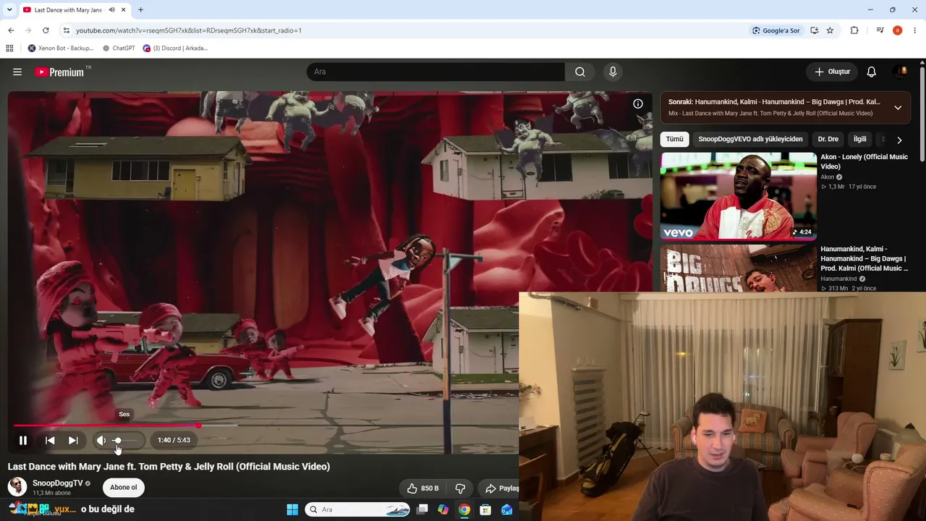
Task: Click the Windows taskbar Ara search box
Action: point(357,509)
